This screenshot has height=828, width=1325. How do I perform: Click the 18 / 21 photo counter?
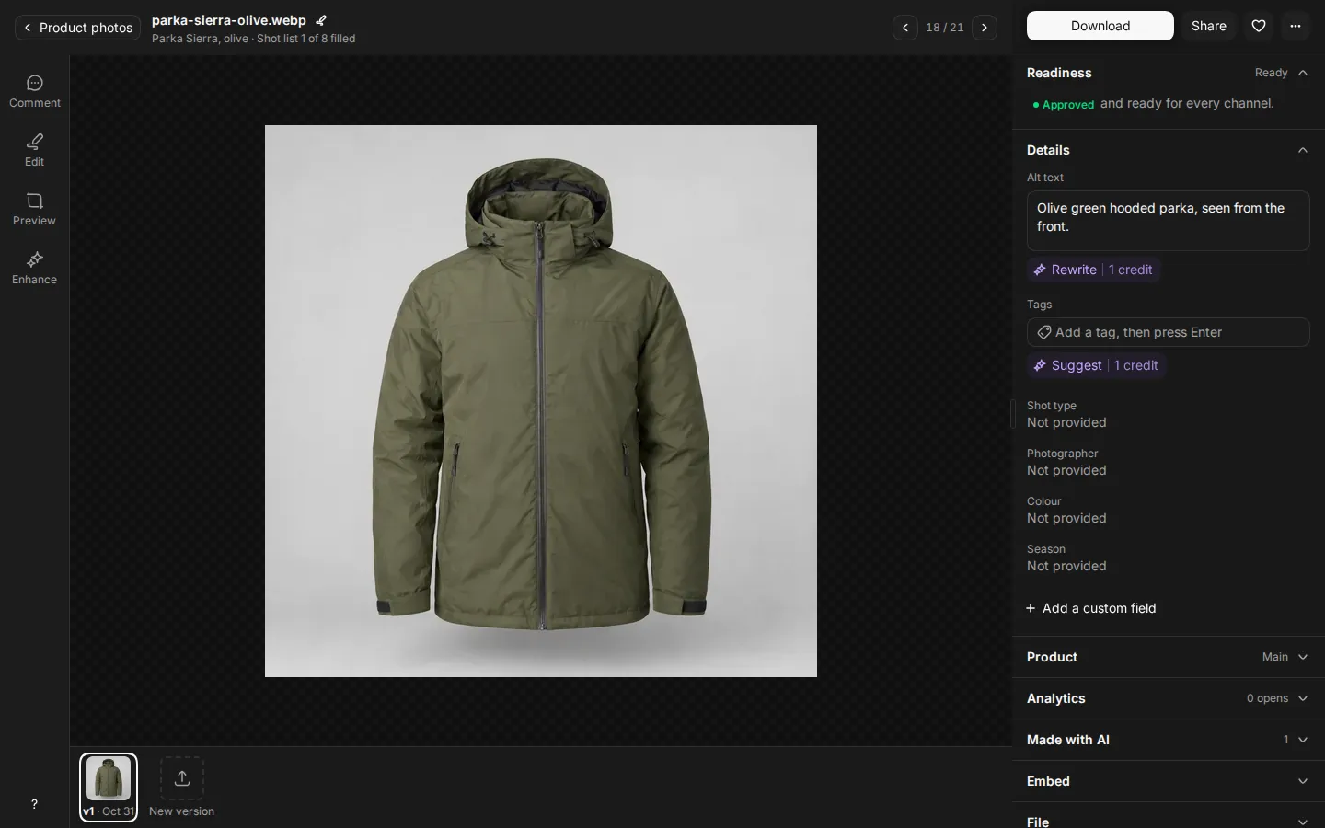click(x=945, y=28)
